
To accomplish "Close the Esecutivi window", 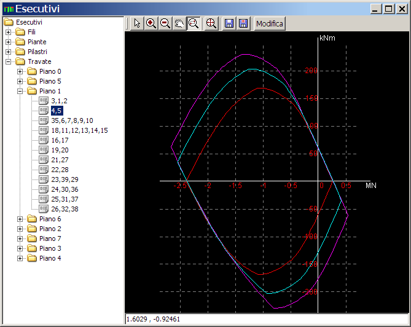I will pyautogui.click(x=402, y=9).
